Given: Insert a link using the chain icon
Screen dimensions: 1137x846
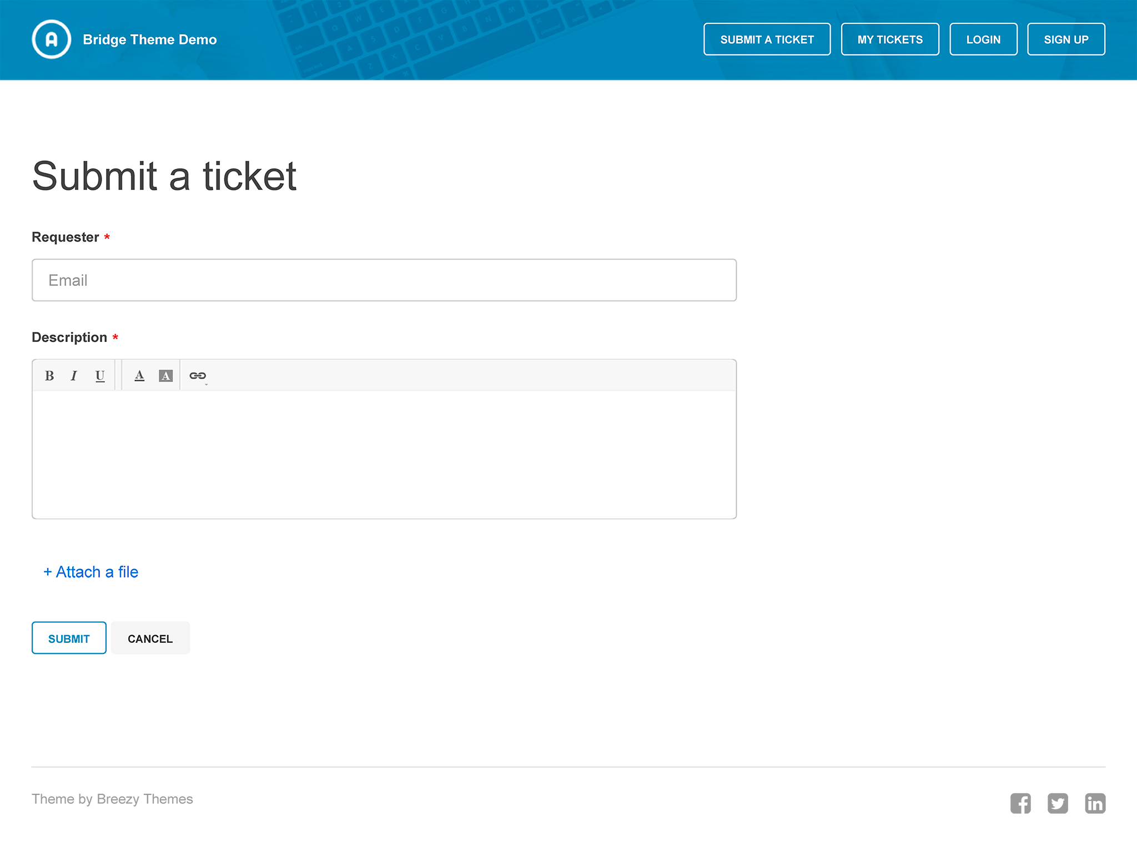Looking at the screenshot, I should point(198,376).
